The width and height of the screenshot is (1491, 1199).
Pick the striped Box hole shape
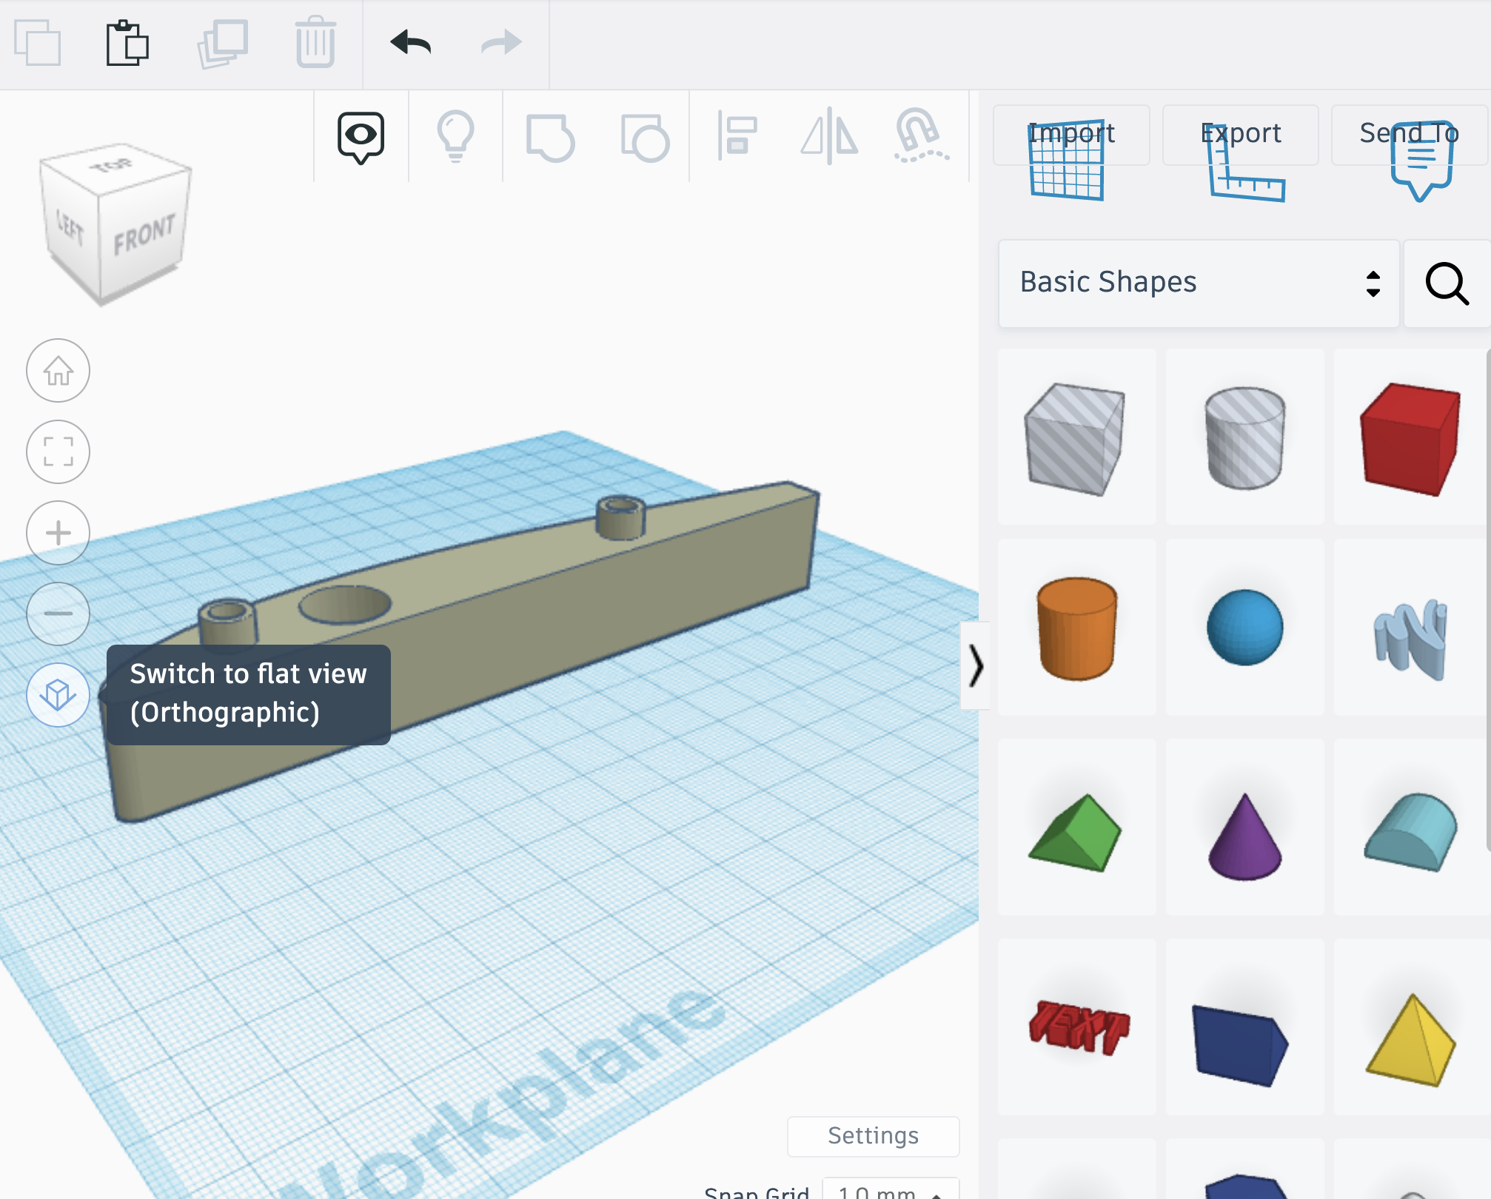1076,437
